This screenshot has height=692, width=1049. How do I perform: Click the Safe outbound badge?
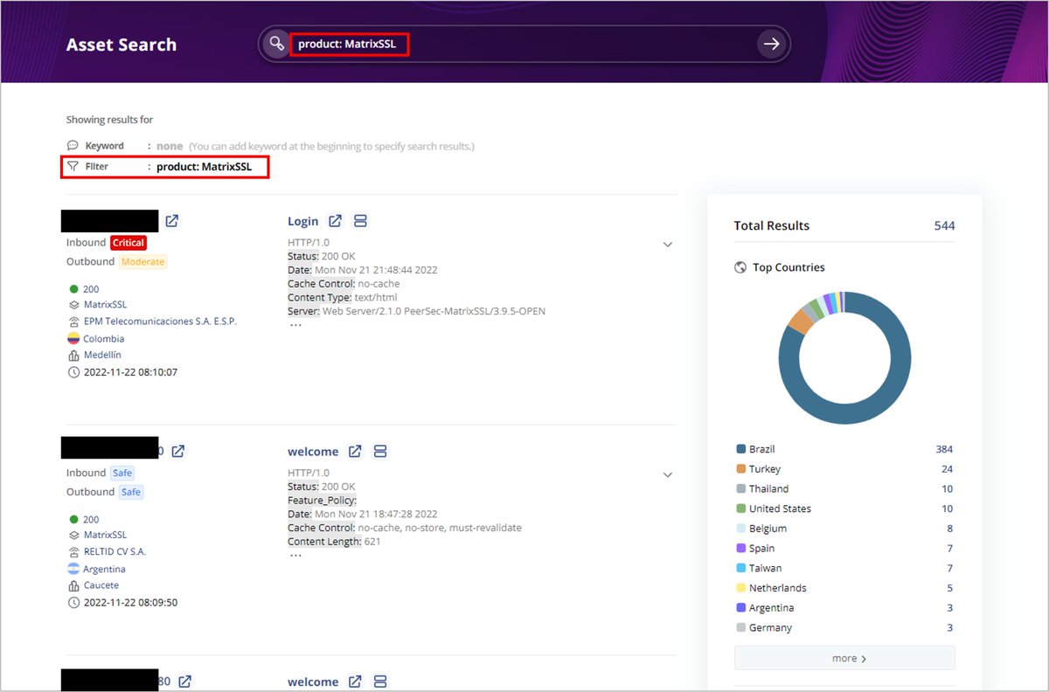click(131, 492)
